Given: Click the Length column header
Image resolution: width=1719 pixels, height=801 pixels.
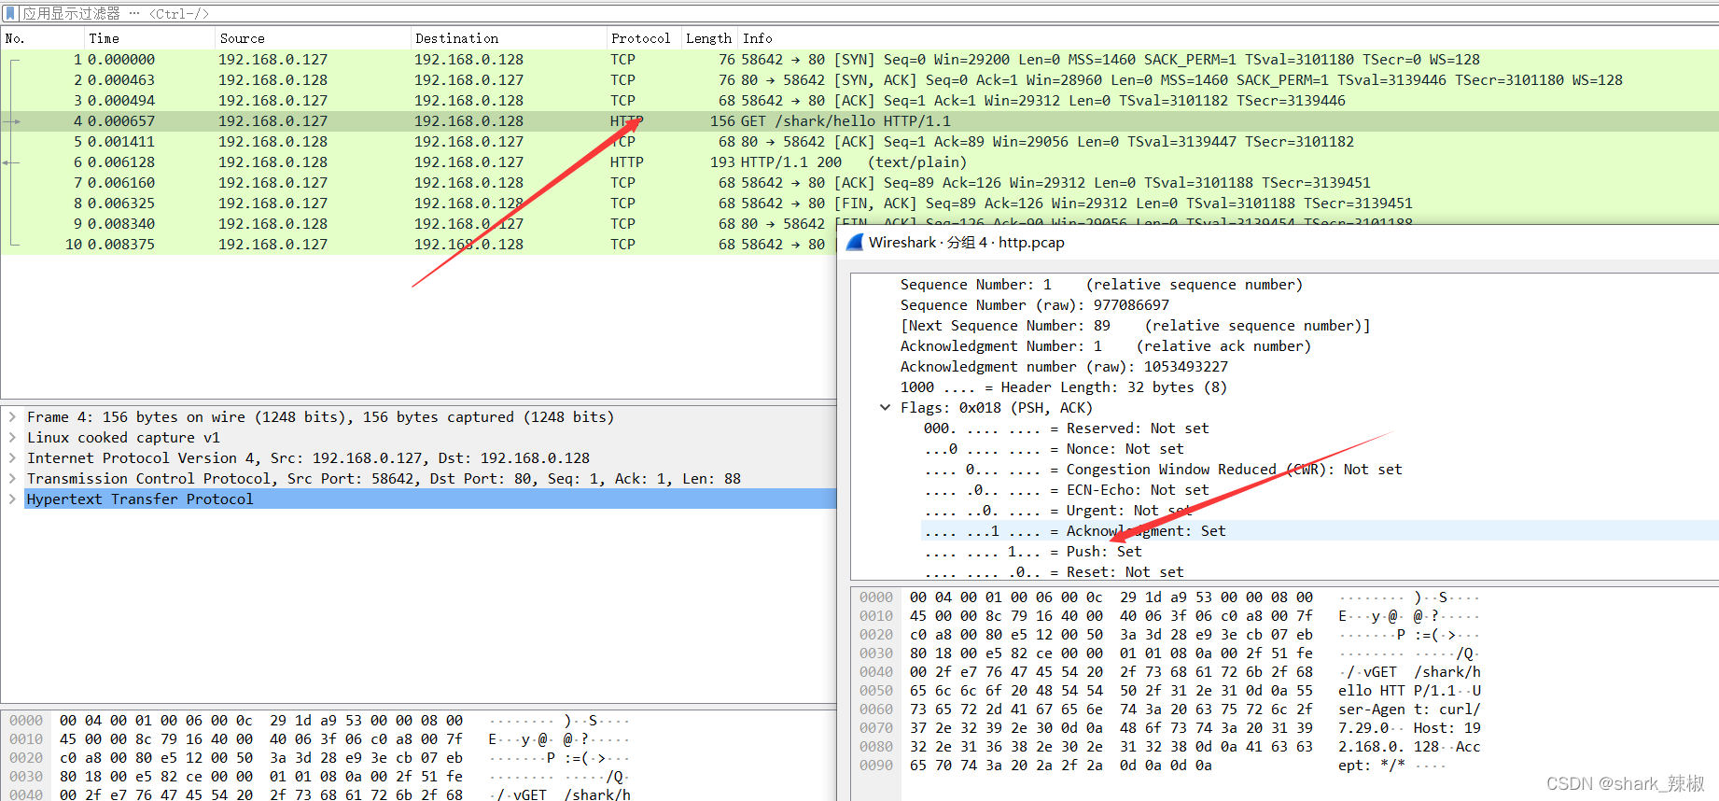Looking at the screenshot, I should (708, 38).
